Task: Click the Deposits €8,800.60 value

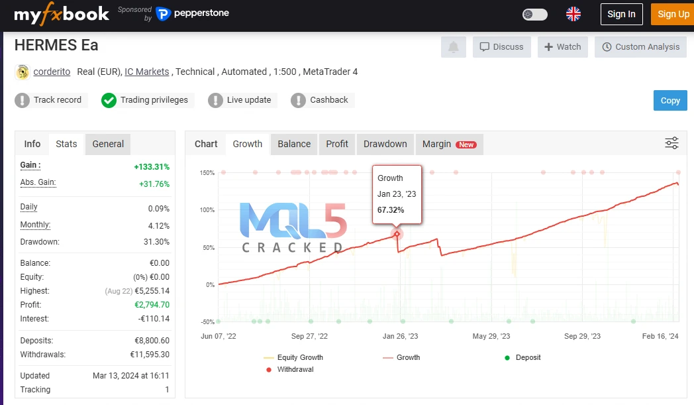Action: pos(152,341)
